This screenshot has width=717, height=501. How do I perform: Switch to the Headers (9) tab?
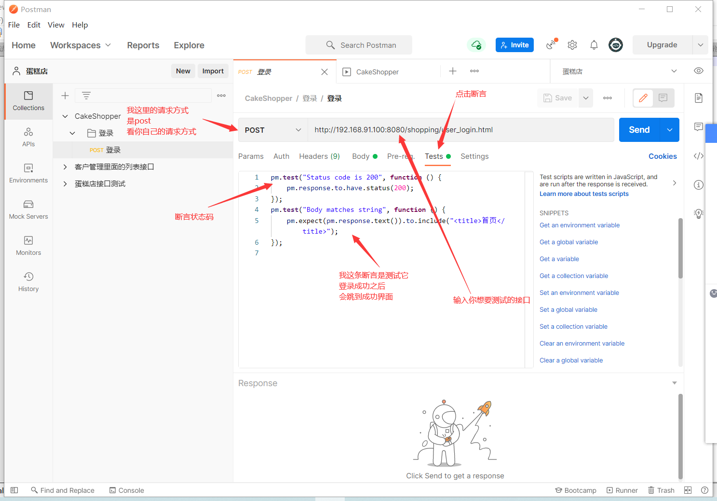coord(319,156)
